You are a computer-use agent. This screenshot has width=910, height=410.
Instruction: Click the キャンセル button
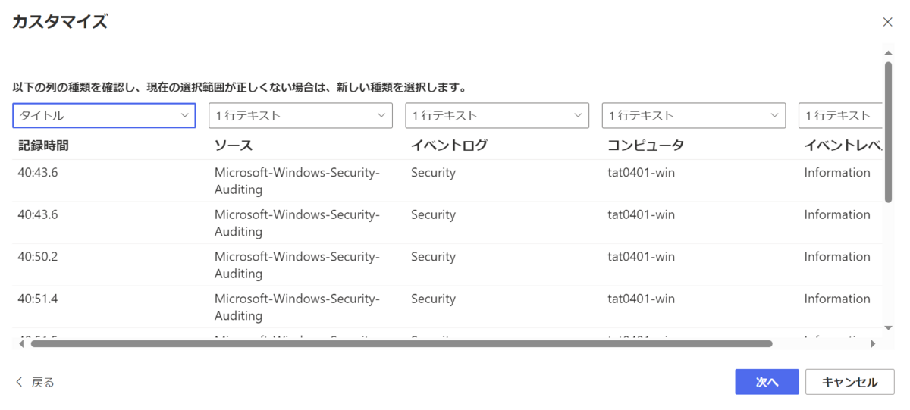click(x=849, y=382)
